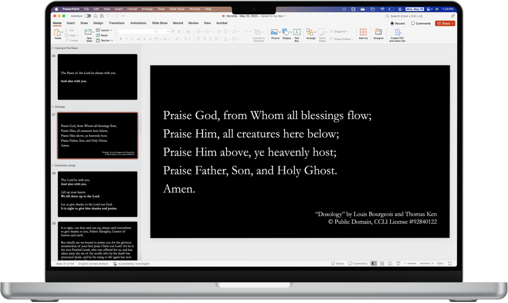Open the Slide Show menu in menu bar
The height and width of the screenshot is (303, 508).
tap(177, 9)
